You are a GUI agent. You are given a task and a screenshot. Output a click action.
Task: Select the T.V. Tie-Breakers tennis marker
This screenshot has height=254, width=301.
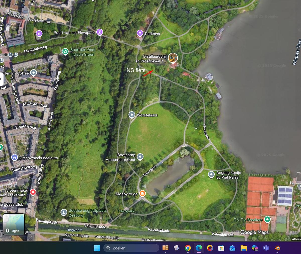tap(267, 219)
